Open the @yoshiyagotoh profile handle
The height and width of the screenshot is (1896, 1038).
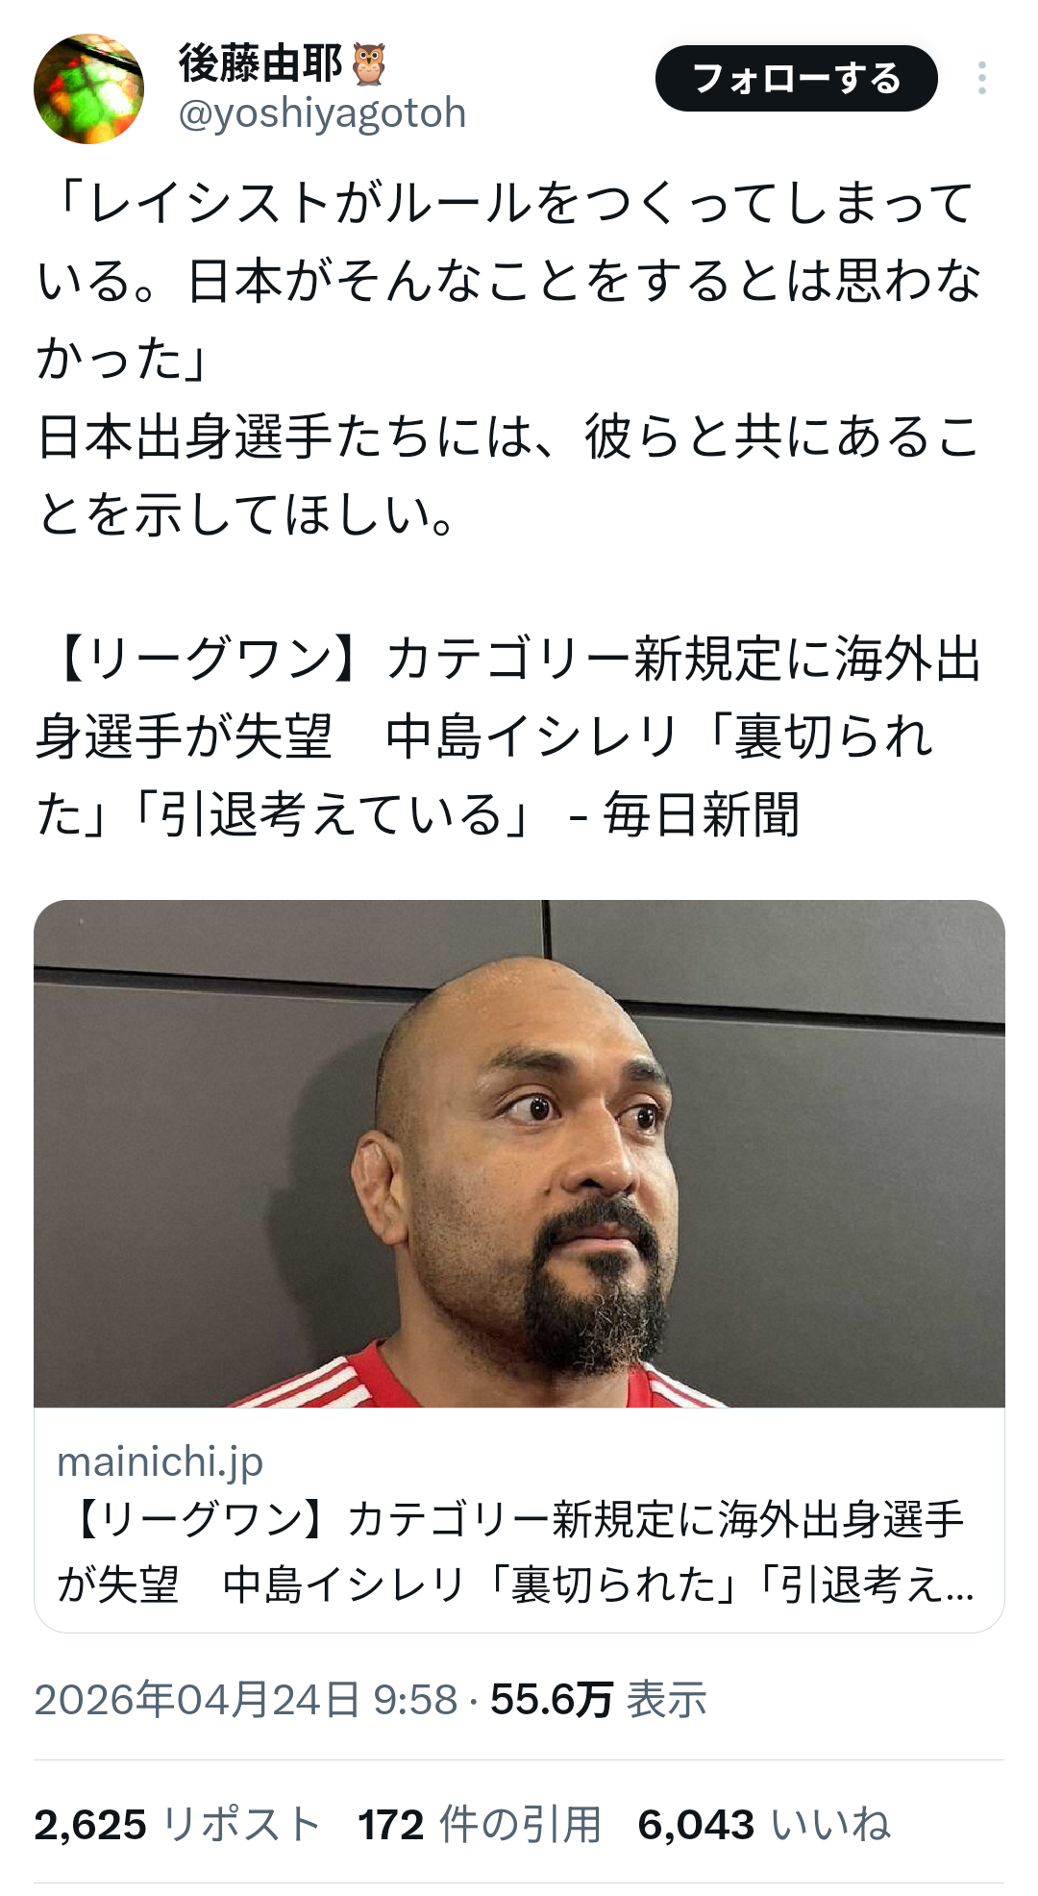pyautogui.click(x=322, y=113)
